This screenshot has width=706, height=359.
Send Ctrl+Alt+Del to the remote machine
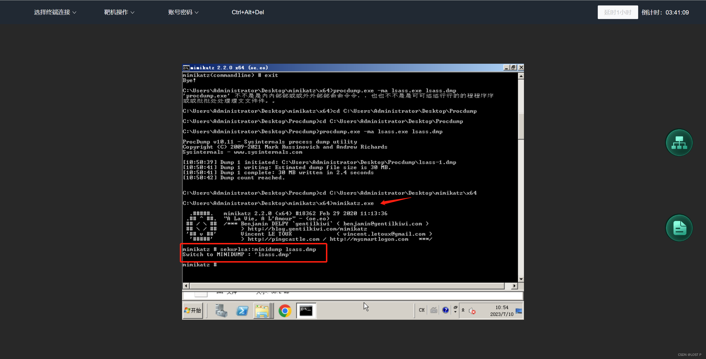coord(248,12)
